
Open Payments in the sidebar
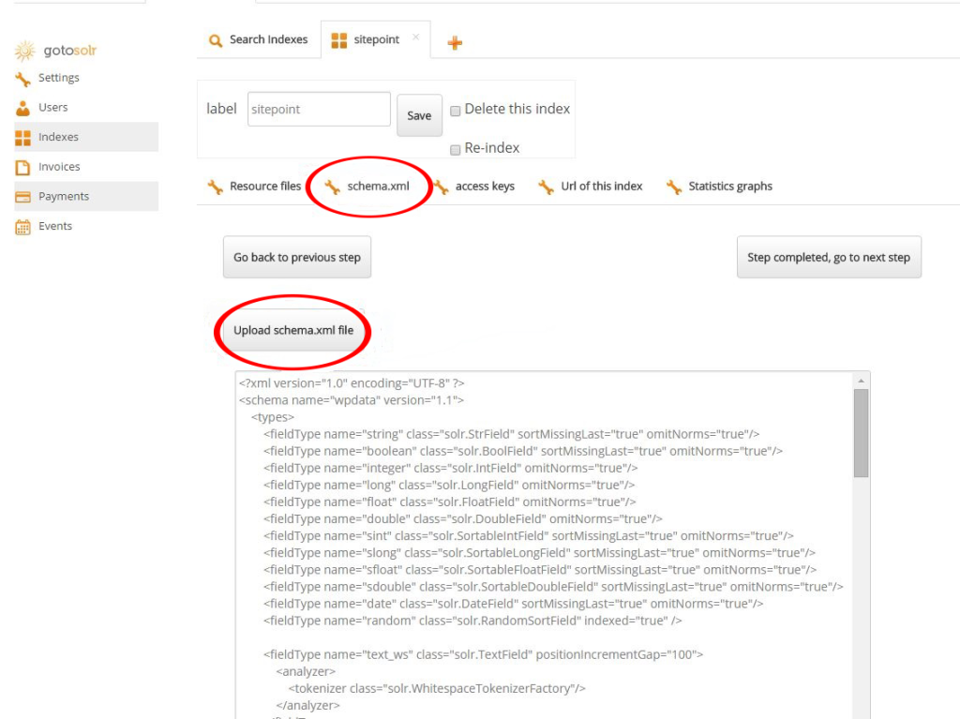tap(86, 196)
